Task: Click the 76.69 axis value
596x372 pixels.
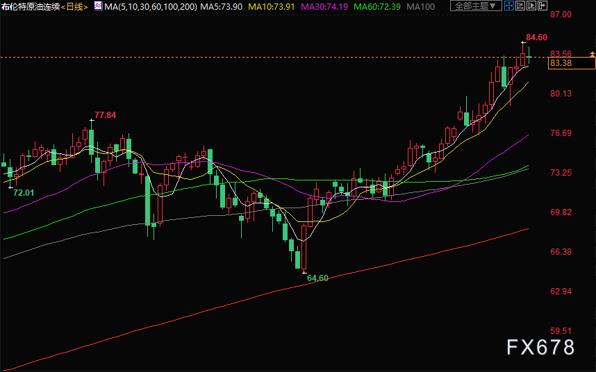Action: click(x=561, y=133)
